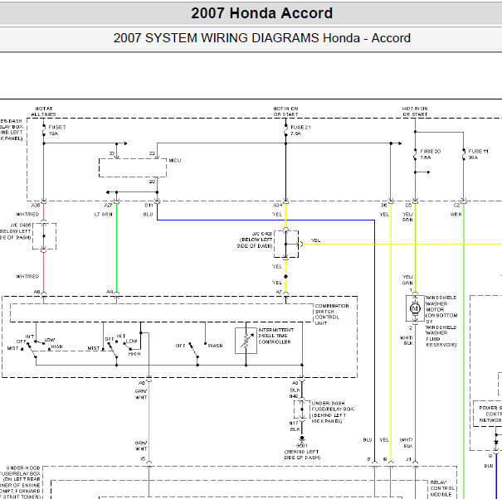Click "HOT IN ON OR START" above FUSE 21
Image resolution: width=502 pixels, height=499 pixels.
click(285, 111)
